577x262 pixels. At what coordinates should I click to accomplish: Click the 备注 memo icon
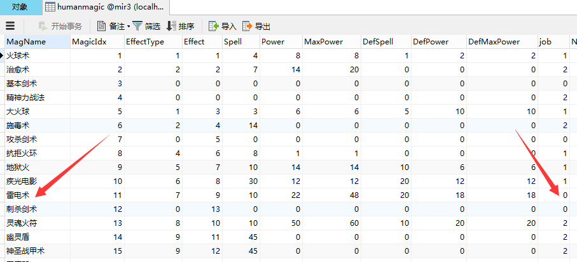click(102, 26)
